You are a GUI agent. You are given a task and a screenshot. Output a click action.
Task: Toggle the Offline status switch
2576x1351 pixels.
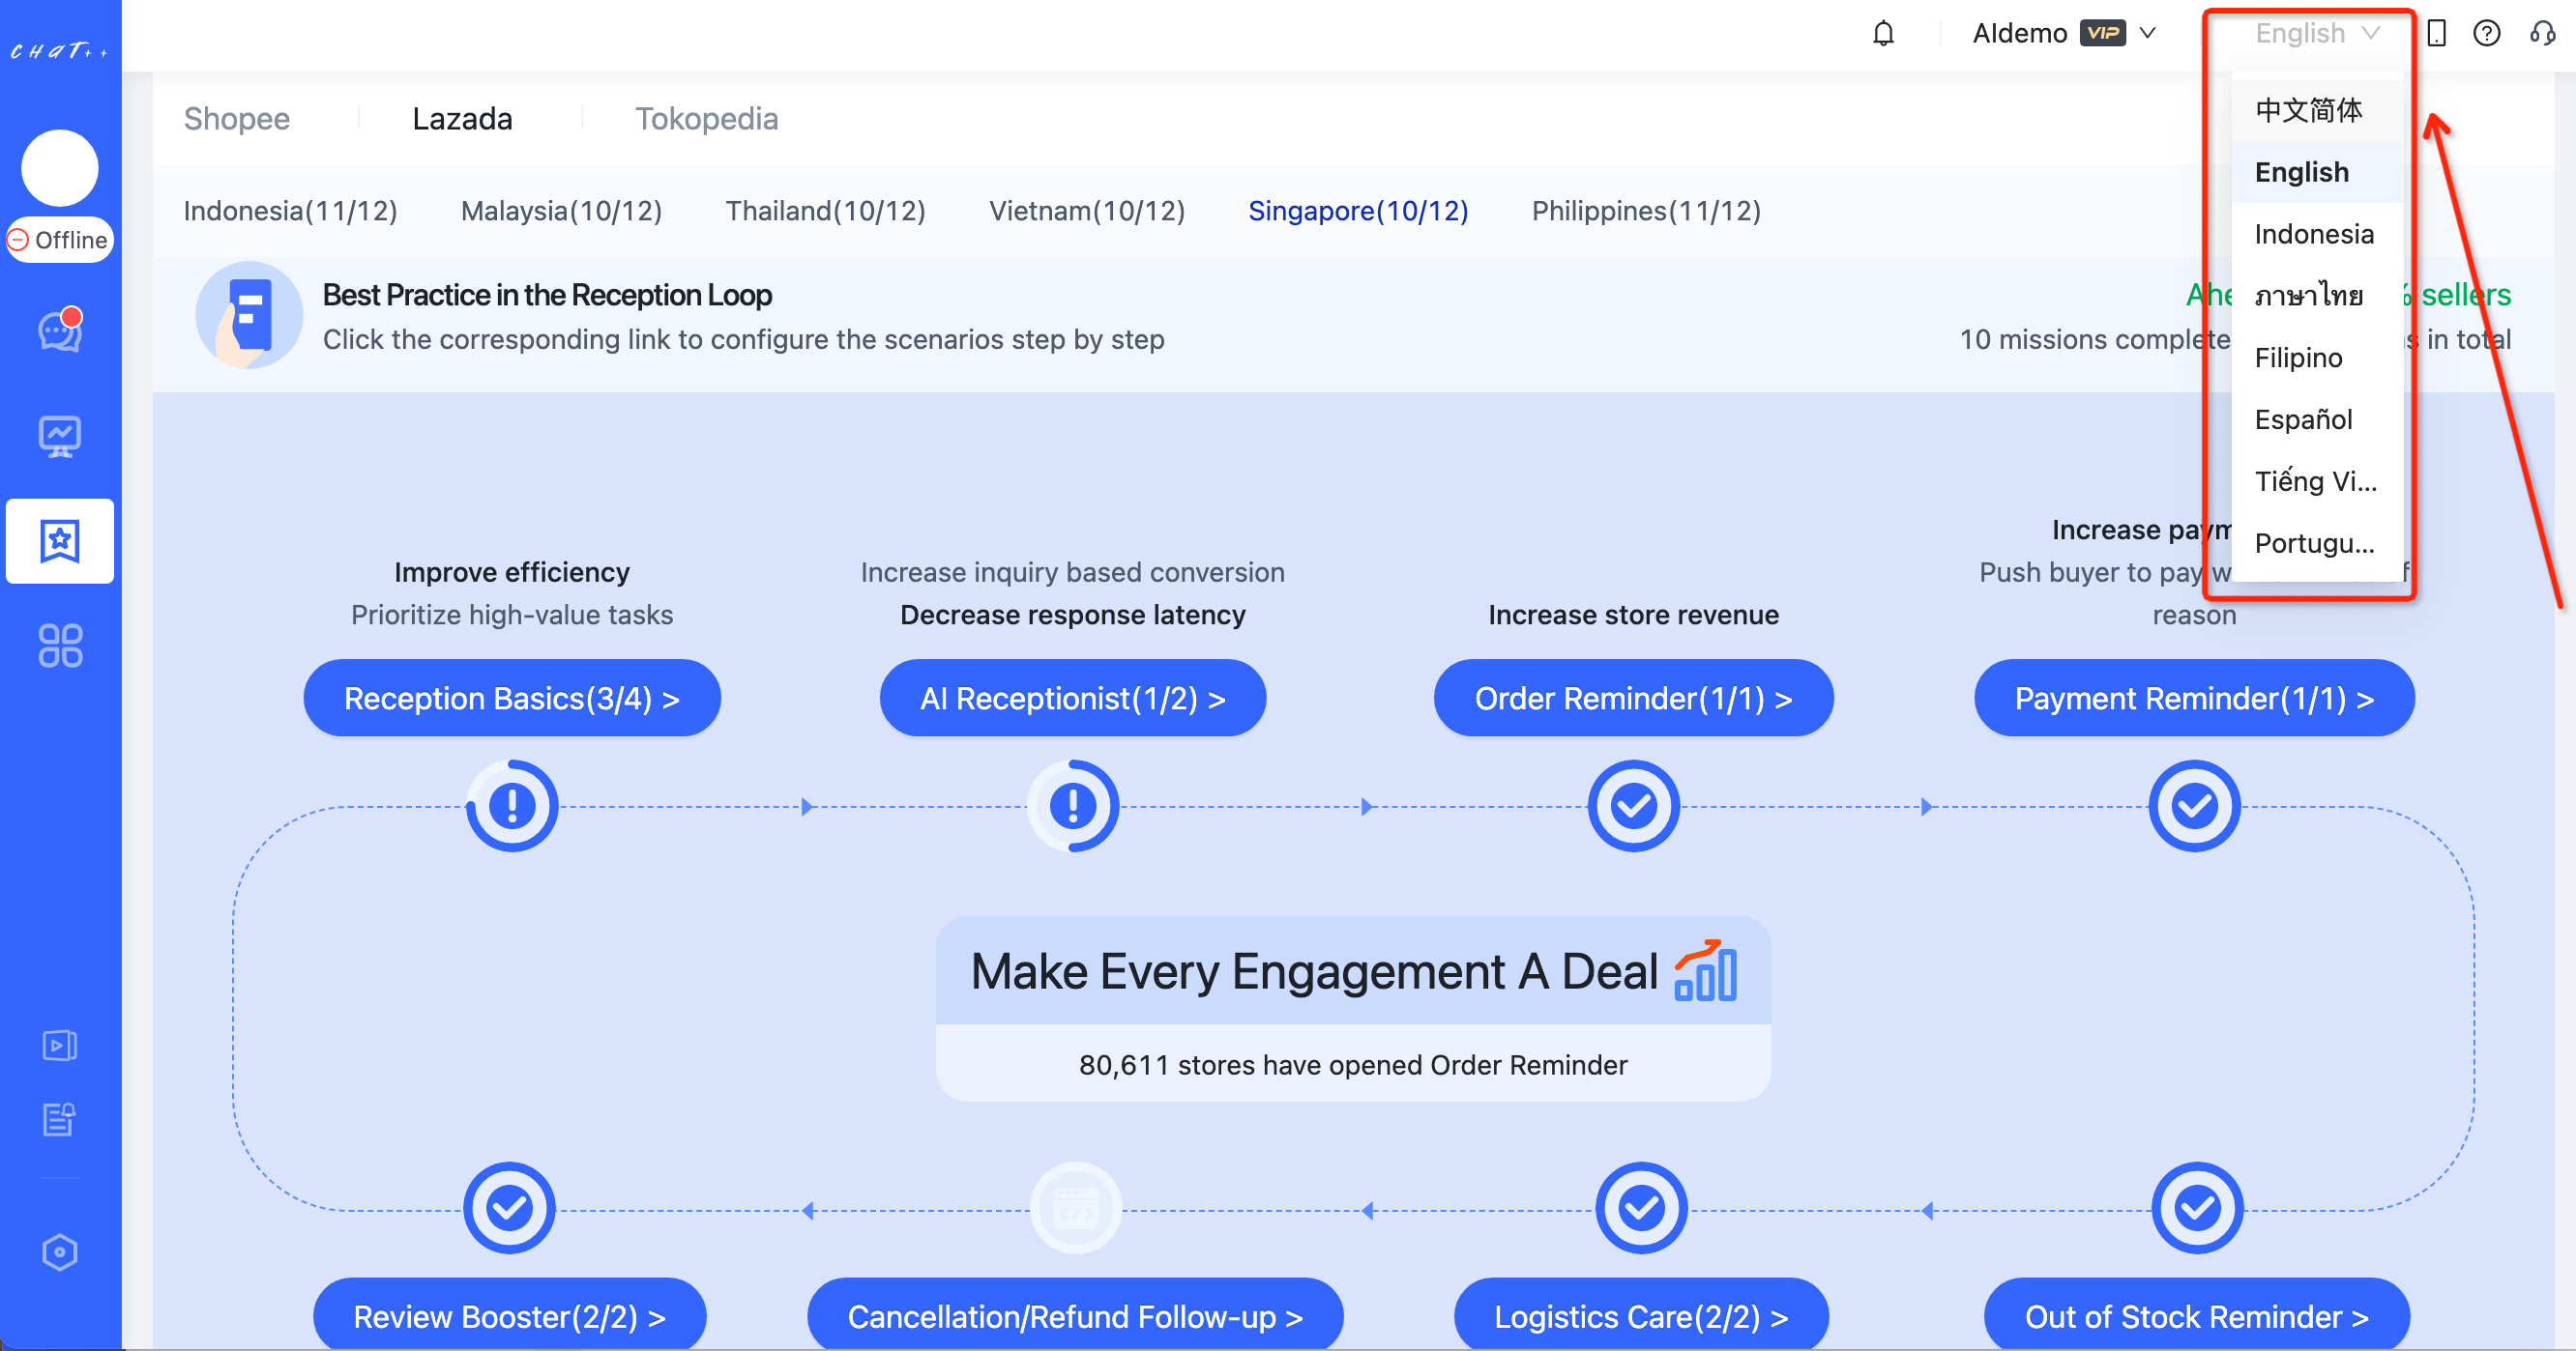coord(60,240)
